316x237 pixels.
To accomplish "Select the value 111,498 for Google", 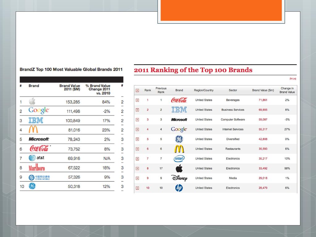I will coord(73,111).
